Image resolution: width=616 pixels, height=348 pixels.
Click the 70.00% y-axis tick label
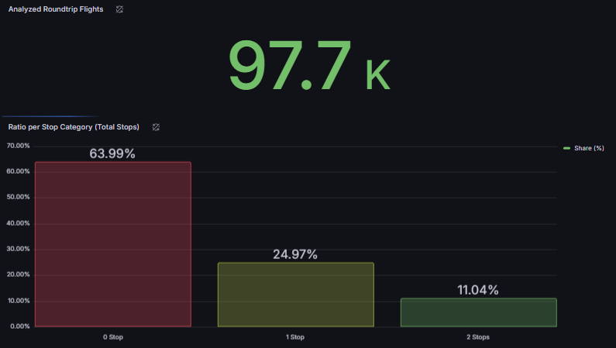tap(18, 146)
